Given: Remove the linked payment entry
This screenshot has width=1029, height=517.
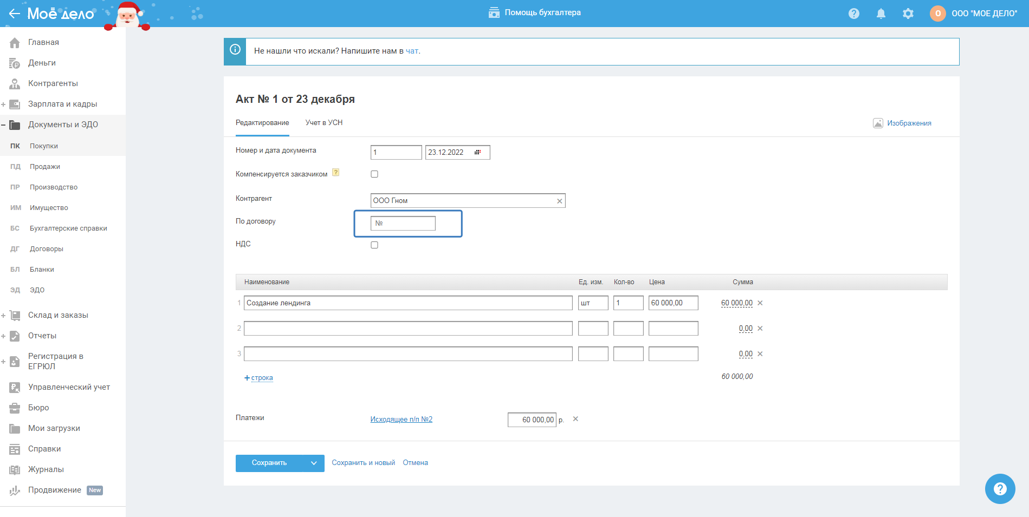Looking at the screenshot, I should coord(575,419).
